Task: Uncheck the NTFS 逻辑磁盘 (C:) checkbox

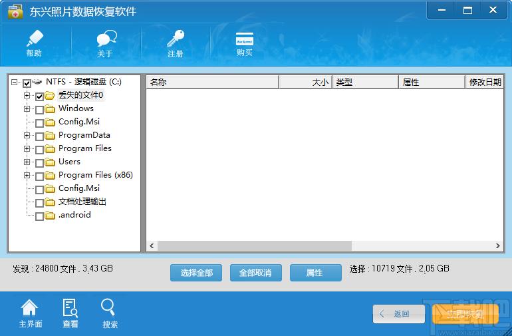Action: point(27,83)
